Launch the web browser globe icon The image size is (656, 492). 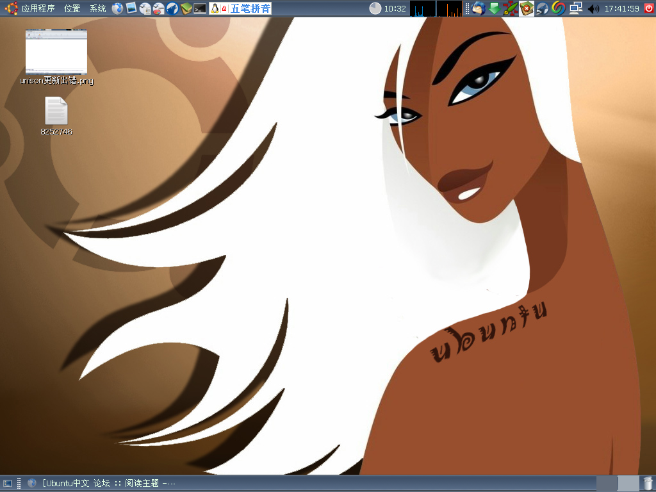(x=118, y=8)
